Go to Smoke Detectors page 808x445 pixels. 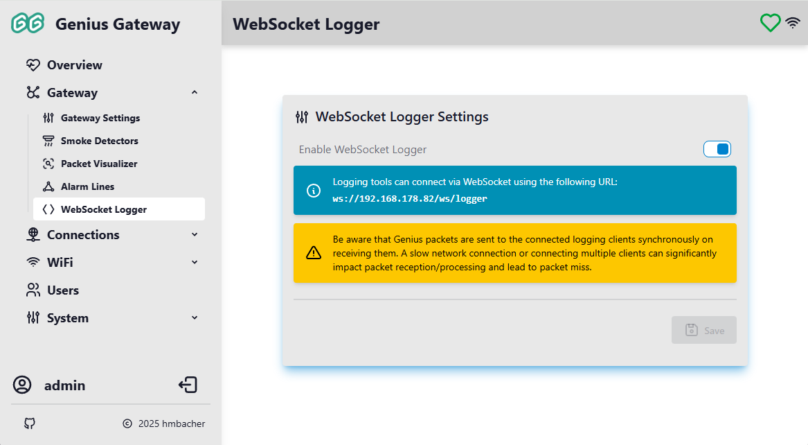coord(99,141)
